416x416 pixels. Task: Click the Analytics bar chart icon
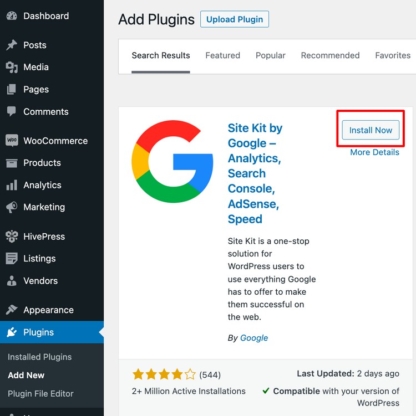(12, 185)
